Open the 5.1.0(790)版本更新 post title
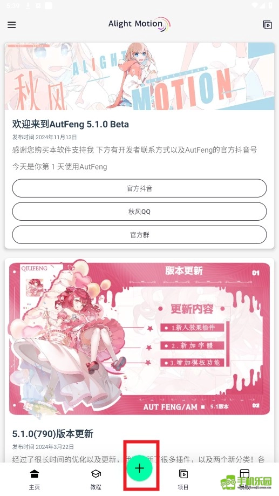Screen dimensions: 279x496 tap(53, 434)
